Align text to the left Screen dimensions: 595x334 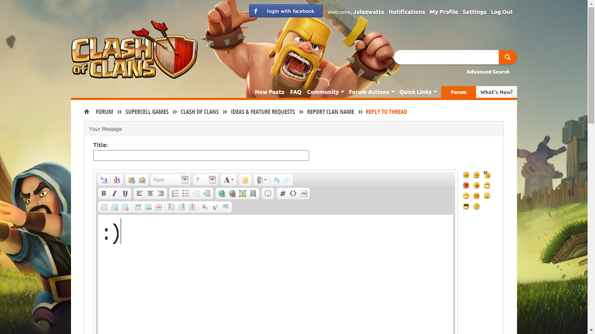coord(139,194)
